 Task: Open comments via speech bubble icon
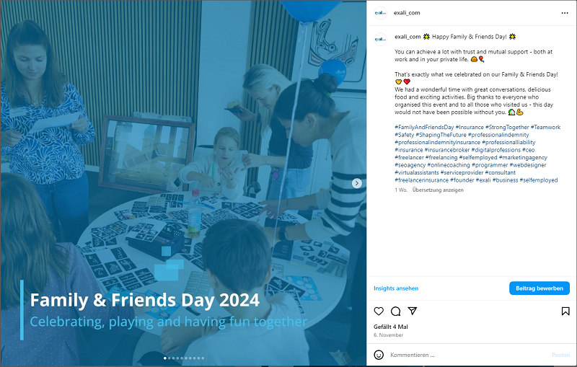coord(395,311)
